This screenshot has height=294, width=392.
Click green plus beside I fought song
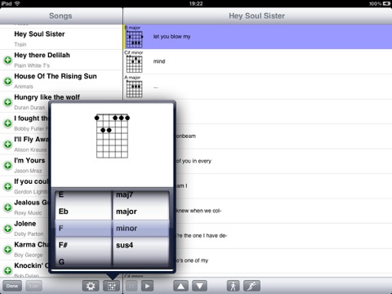pyautogui.click(x=8, y=123)
